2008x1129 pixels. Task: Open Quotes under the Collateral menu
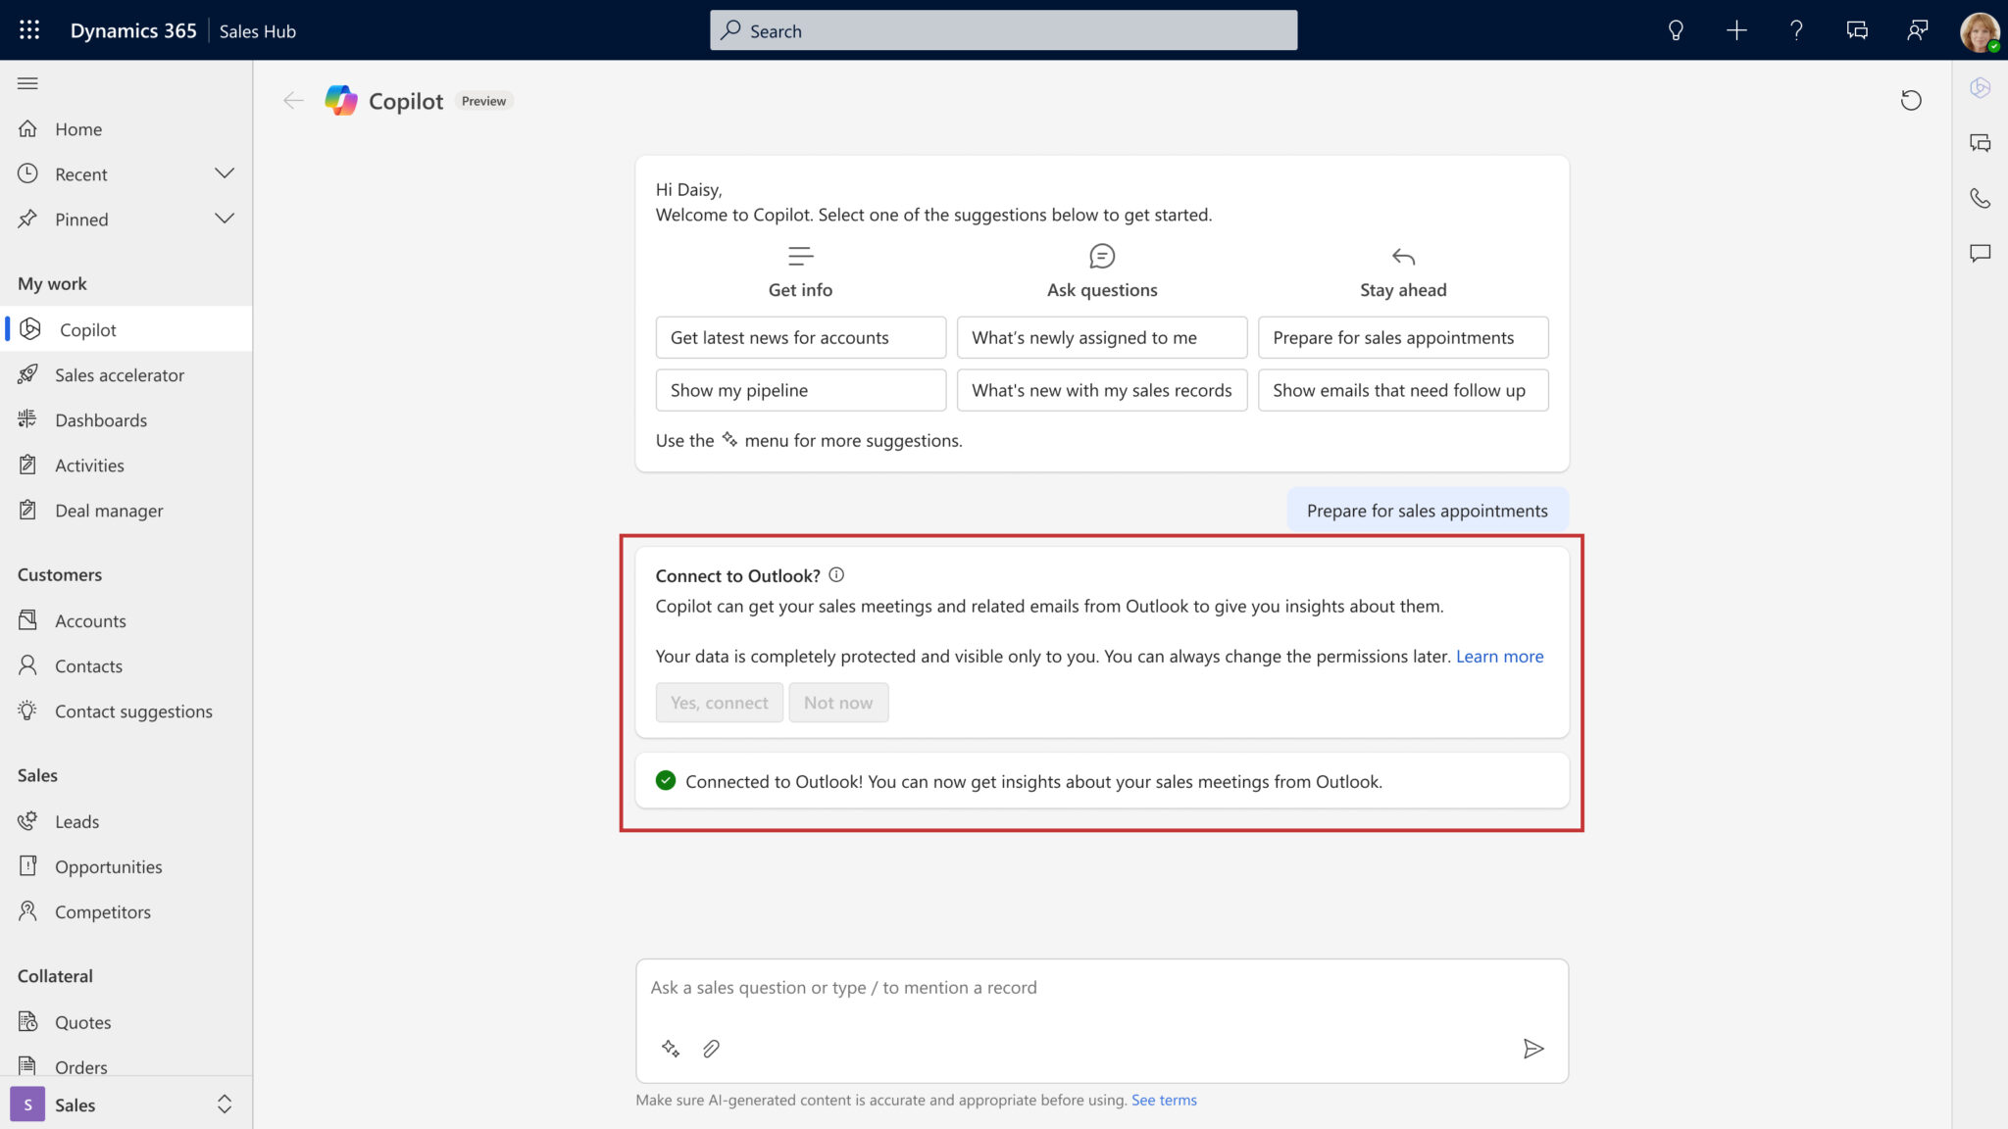(x=83, y=1021)
